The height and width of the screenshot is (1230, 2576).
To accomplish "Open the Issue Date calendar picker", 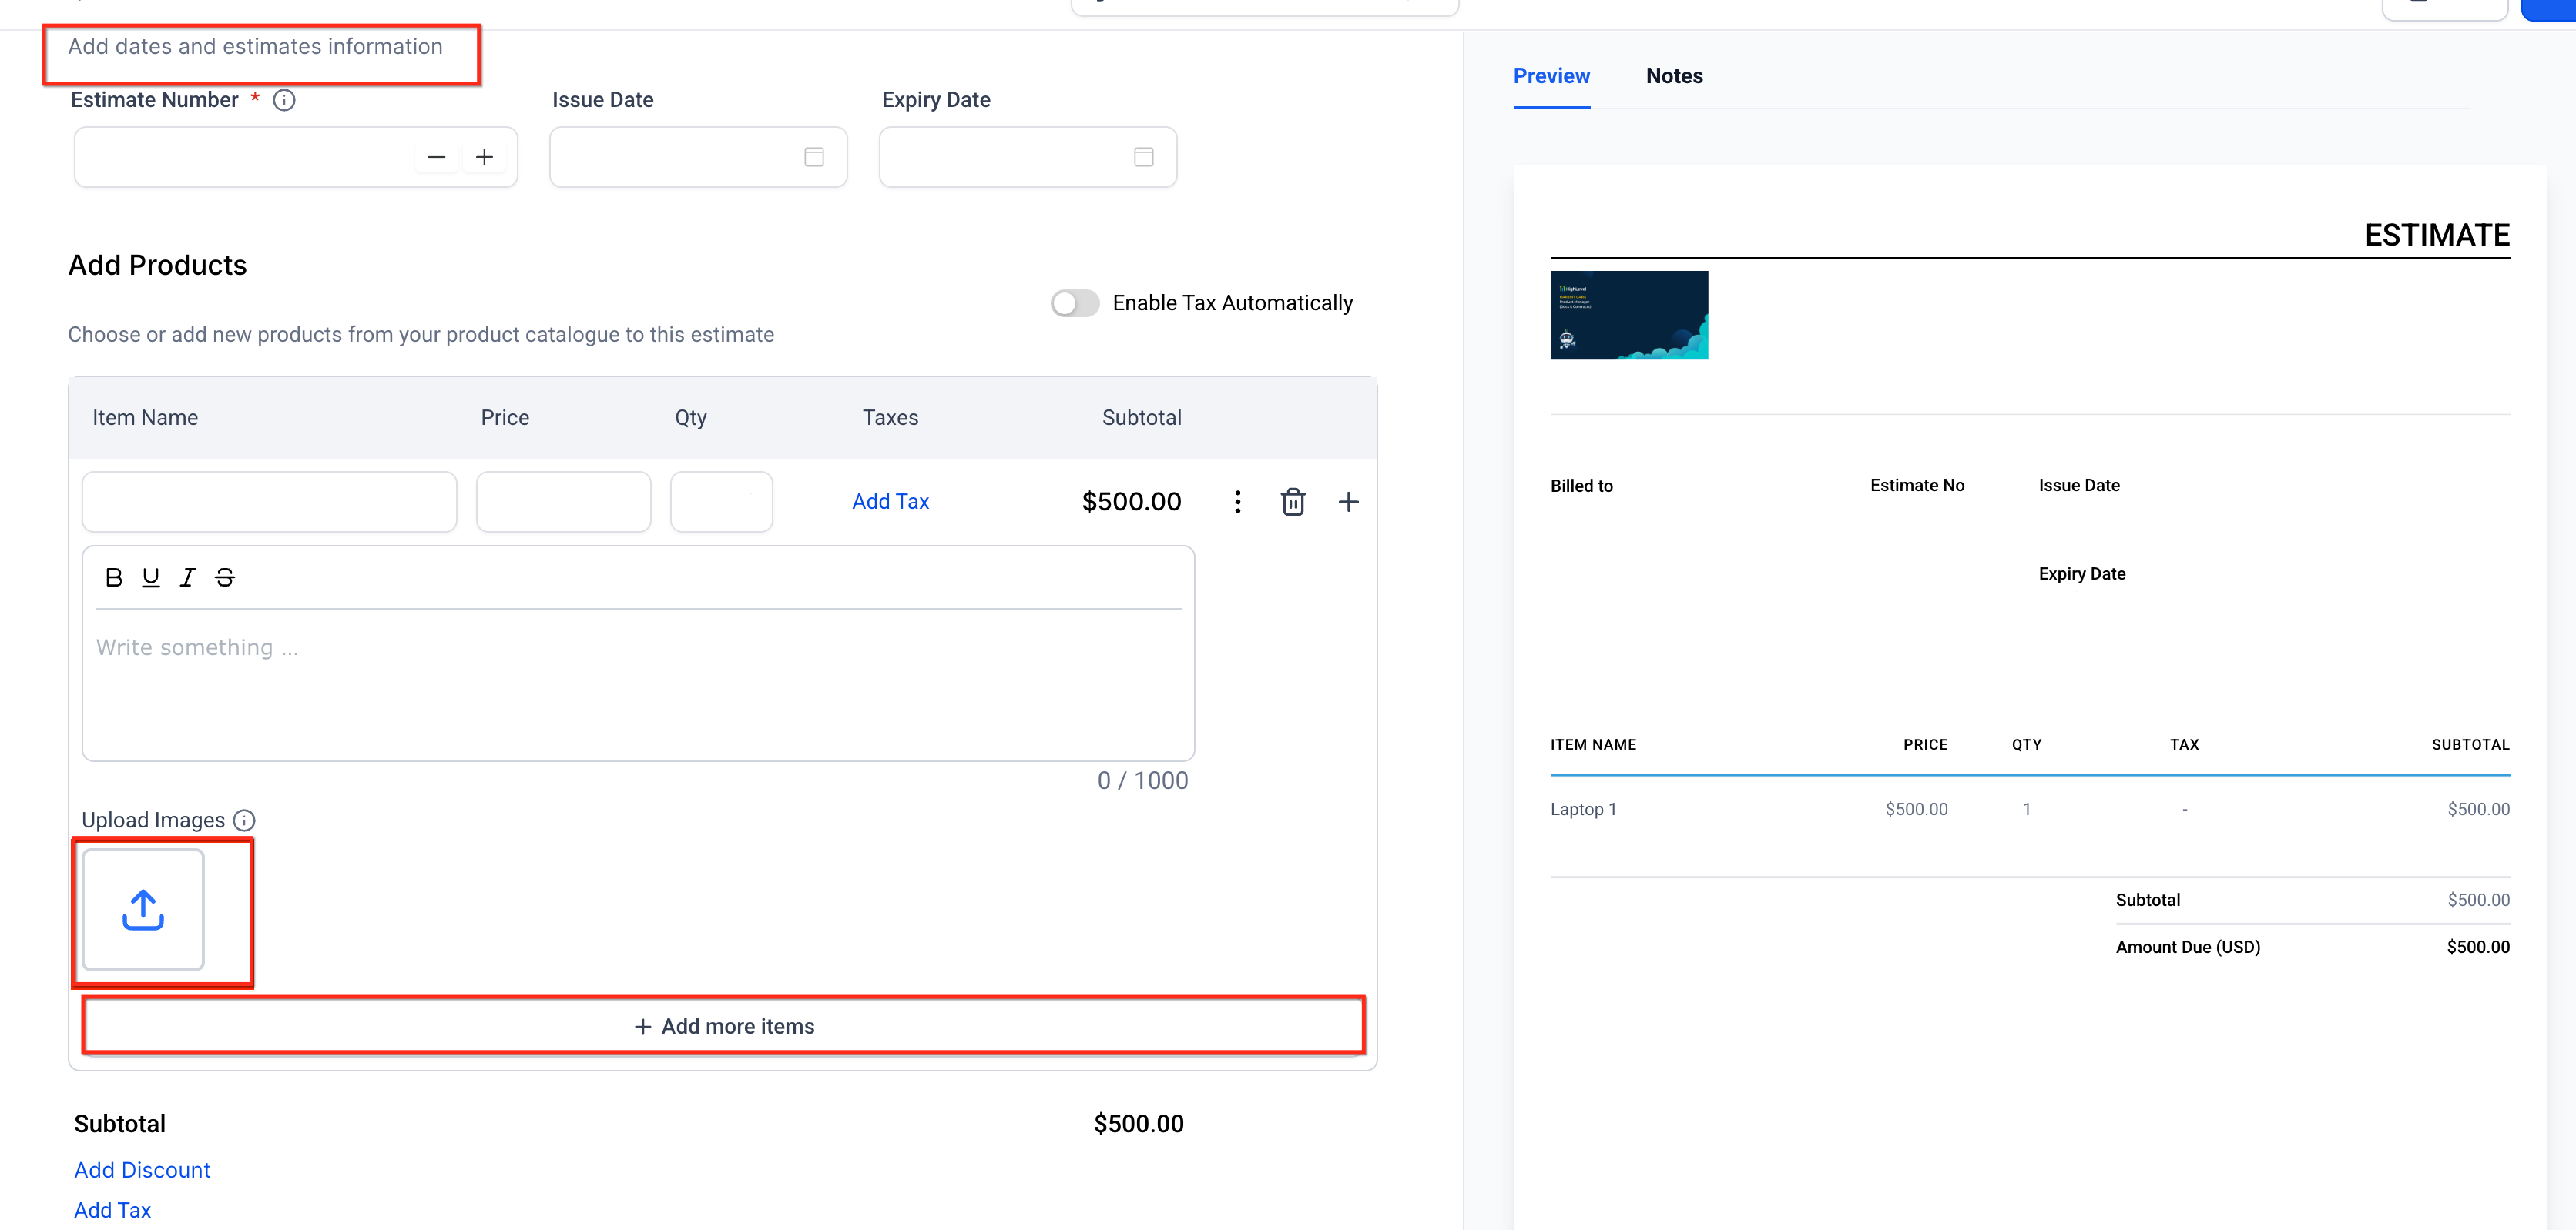I will coord(814,157).
